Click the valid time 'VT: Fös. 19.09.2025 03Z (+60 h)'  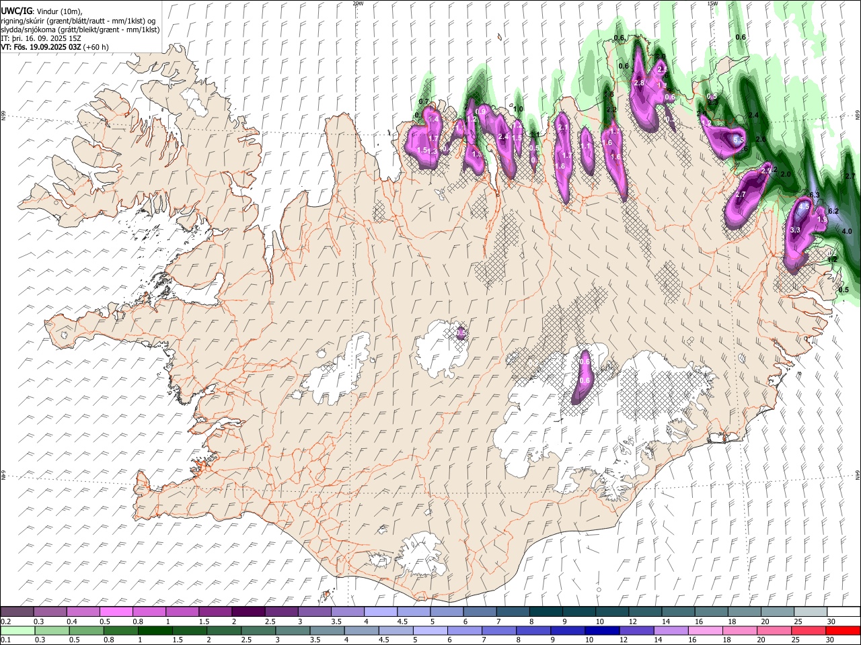pyautogui.click(x=54, y=47)
